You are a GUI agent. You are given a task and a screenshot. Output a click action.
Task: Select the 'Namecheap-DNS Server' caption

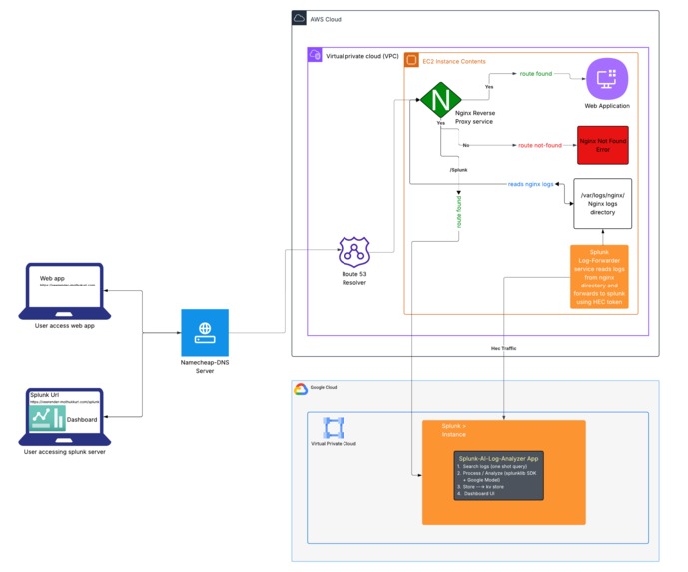coord(205,366)
